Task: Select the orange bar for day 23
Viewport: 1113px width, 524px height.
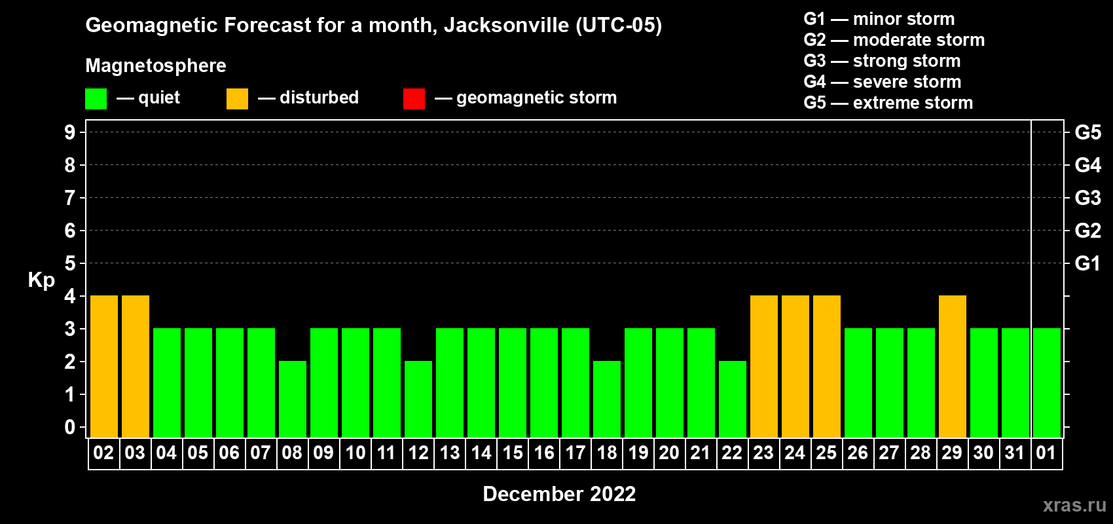Action: point(764,366)
